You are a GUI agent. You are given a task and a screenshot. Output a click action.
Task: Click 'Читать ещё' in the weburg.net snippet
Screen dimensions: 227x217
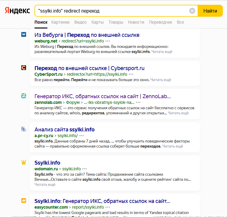pyautogui.click(x=162, y=52)
